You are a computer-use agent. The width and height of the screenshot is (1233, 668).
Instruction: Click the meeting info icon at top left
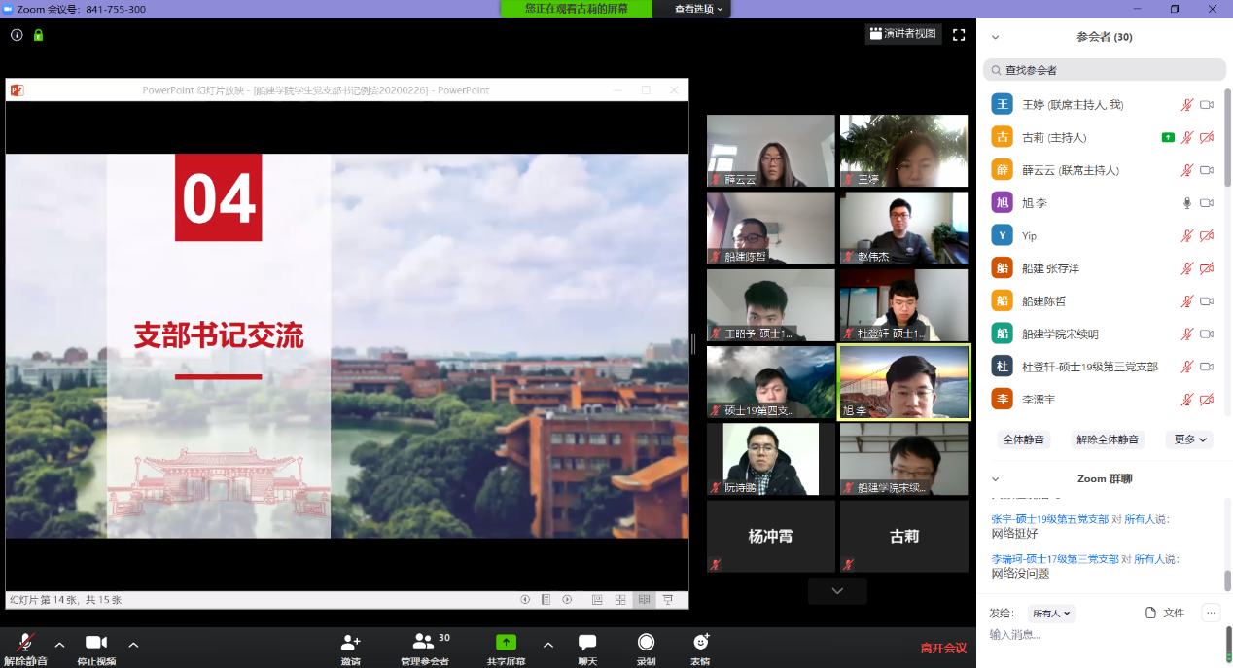[x=17, y=35]
